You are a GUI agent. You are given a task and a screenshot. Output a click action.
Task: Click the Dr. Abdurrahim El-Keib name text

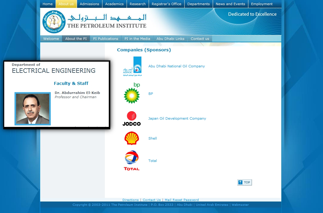(77, 93)
